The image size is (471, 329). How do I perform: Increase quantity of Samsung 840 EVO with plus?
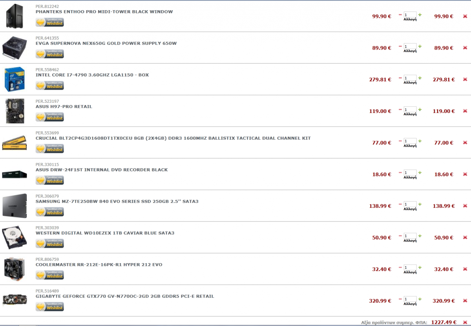point(420,204)
